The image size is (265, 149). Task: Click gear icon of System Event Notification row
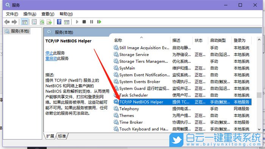[116, 74]
